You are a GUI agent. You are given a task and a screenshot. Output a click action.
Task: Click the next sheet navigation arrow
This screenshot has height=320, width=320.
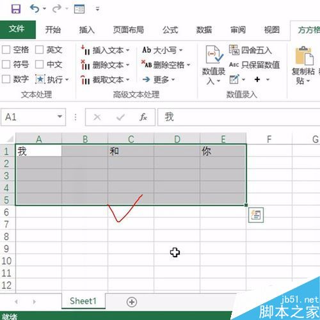(34, 301)
